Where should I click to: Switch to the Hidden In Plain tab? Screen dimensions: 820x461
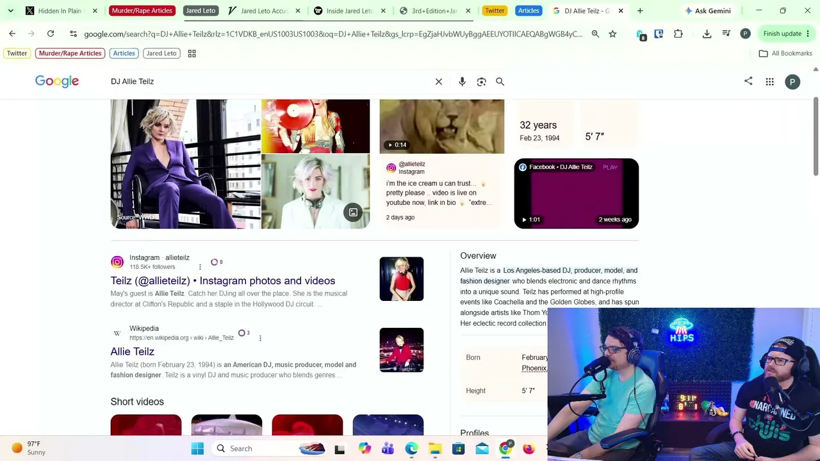click(x=60, y=11)
